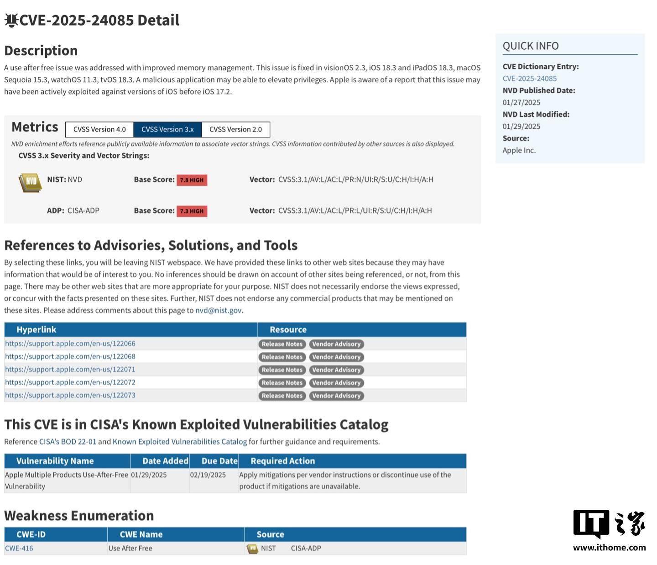Switch to CVSS Version 4.0 tab
Screen dimensions: 657x565
99,130
